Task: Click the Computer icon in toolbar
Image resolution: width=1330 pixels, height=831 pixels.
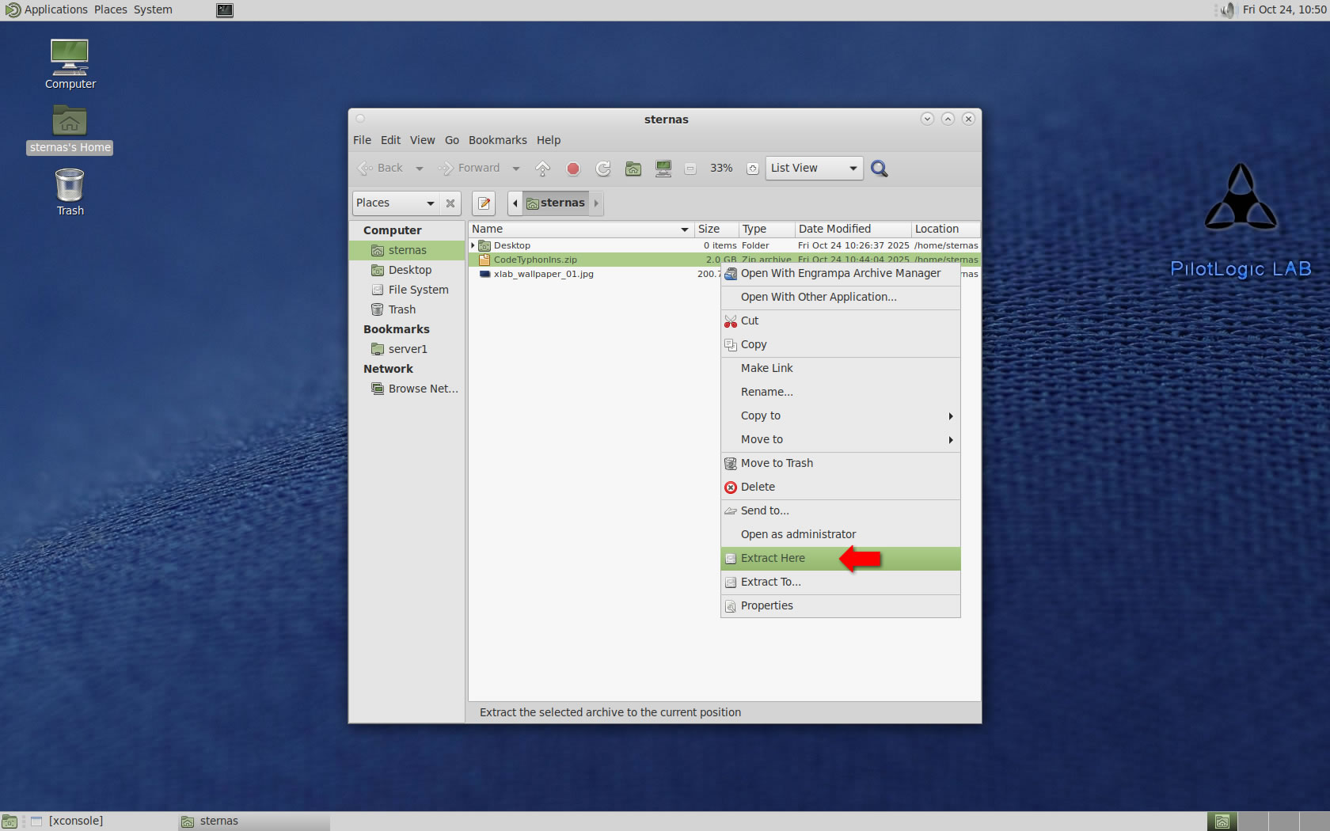Action: pos(663,169)
